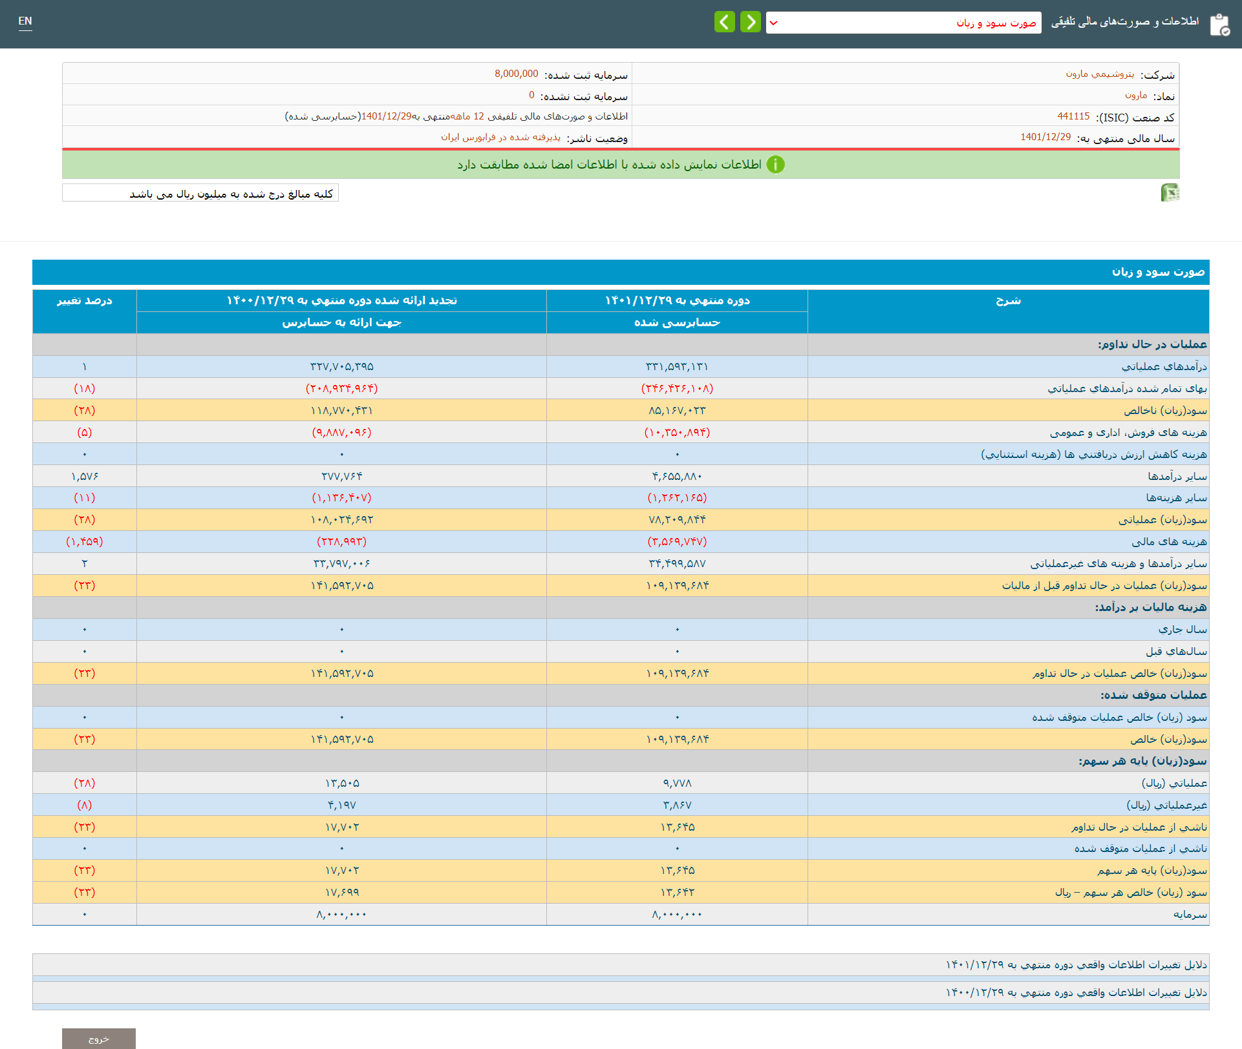Click the صورت سود و زیان section title
The image size is (1242, 1049).
[x=1158, y=272]
